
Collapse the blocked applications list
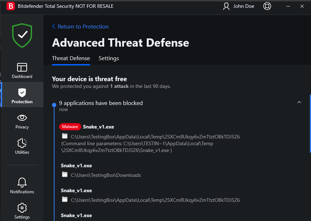[x=299, y=102]
